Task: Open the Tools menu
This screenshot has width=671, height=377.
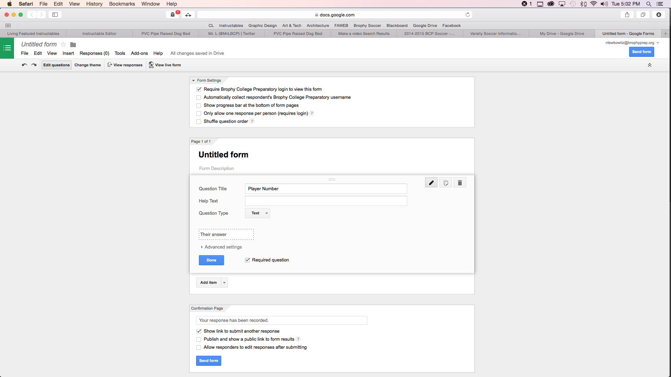Action: tap(120, 53)
